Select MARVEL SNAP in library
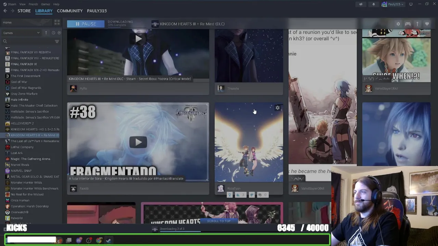 pos(21,171)
